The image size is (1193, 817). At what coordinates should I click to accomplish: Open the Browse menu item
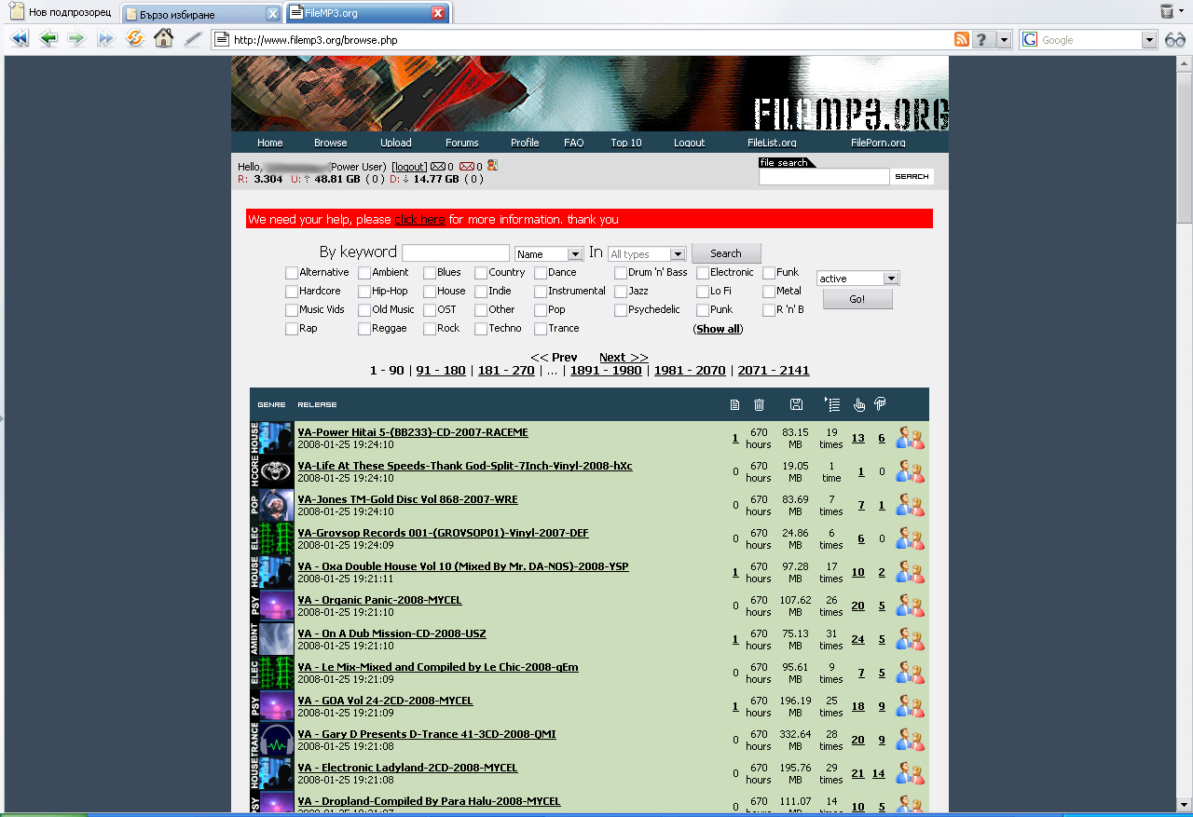click(330, 143)
